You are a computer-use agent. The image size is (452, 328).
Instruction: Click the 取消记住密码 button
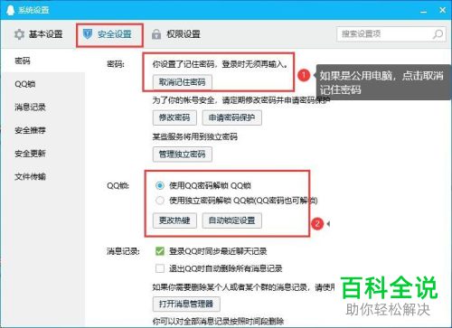pyautogui.click(x=183, y=82)
